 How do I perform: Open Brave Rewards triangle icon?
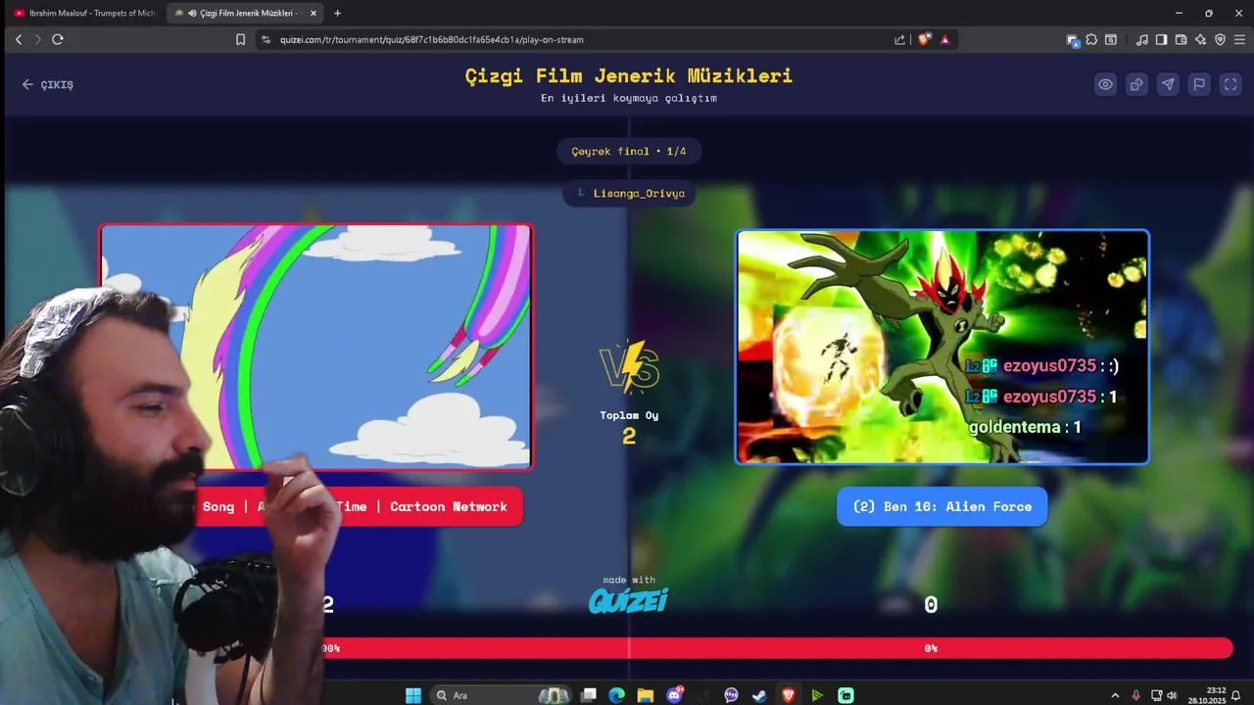944,39
